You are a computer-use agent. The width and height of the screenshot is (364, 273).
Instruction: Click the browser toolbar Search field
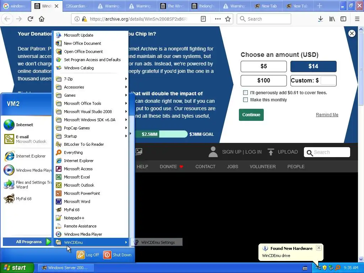[x=264, y=19]
